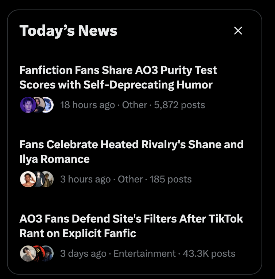Close the Today's News panel
This screenshot has height=279, width=275.
(238, 31)
